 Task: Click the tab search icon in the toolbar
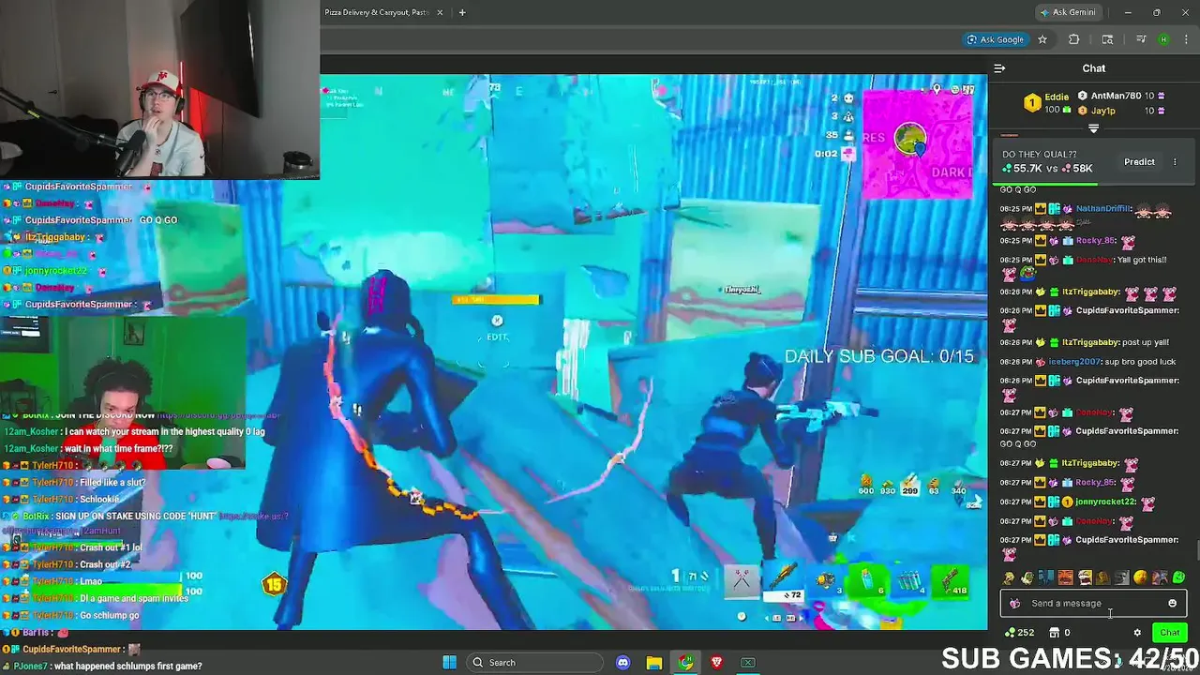click(x=1107, y=39)
